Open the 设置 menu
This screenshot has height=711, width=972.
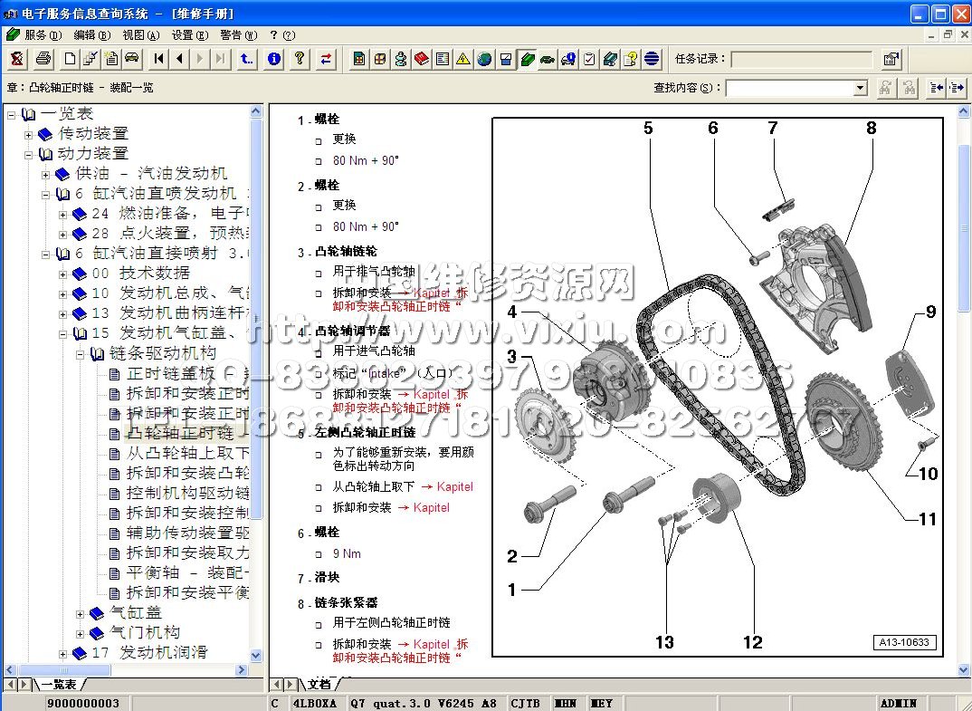(187, 35)
